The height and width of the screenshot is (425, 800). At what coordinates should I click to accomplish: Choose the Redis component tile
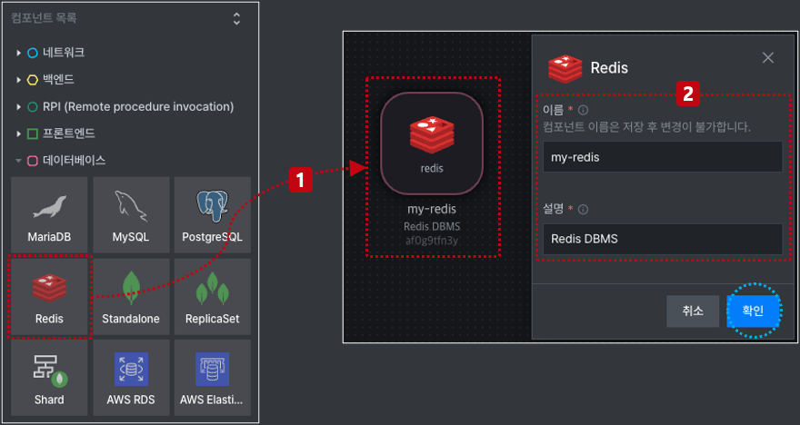pos(49,296)
